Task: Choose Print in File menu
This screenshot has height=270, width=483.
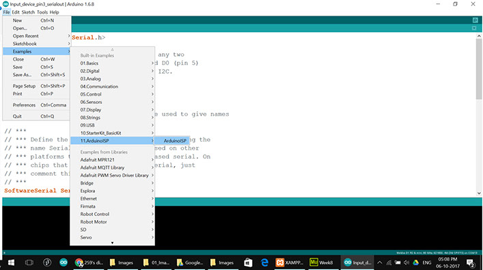Action: click(x=37, y=94)
